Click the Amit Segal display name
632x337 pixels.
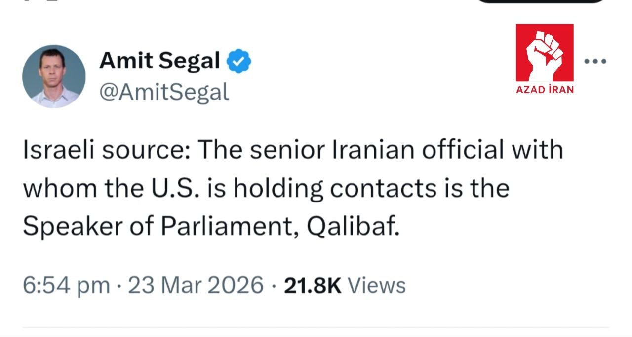coord(159,61)
